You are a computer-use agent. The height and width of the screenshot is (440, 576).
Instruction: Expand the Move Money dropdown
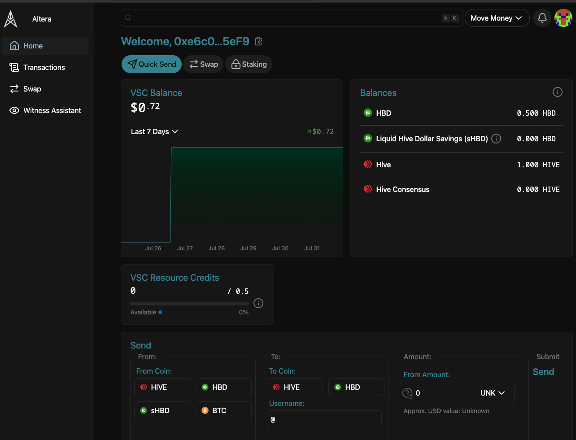(x=497, y=18)
